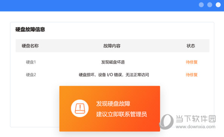Click the middle window control dot

pyautogui.click(x=210, y=5)
